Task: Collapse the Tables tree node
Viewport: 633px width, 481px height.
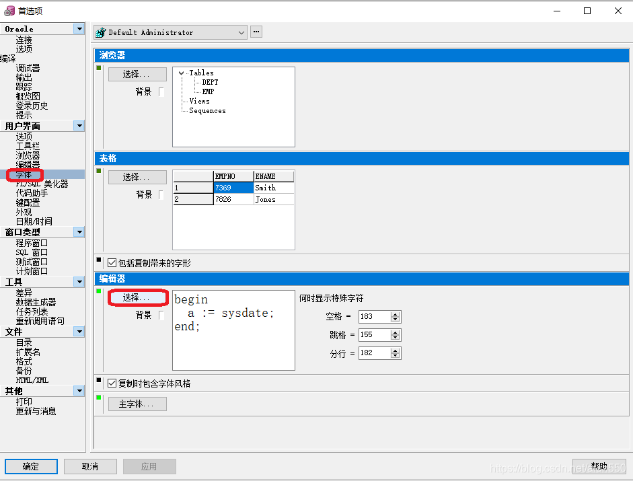Action: point(181,73)
